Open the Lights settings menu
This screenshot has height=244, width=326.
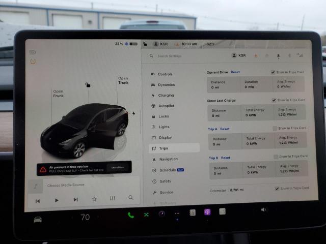click(x=161, y=127)
